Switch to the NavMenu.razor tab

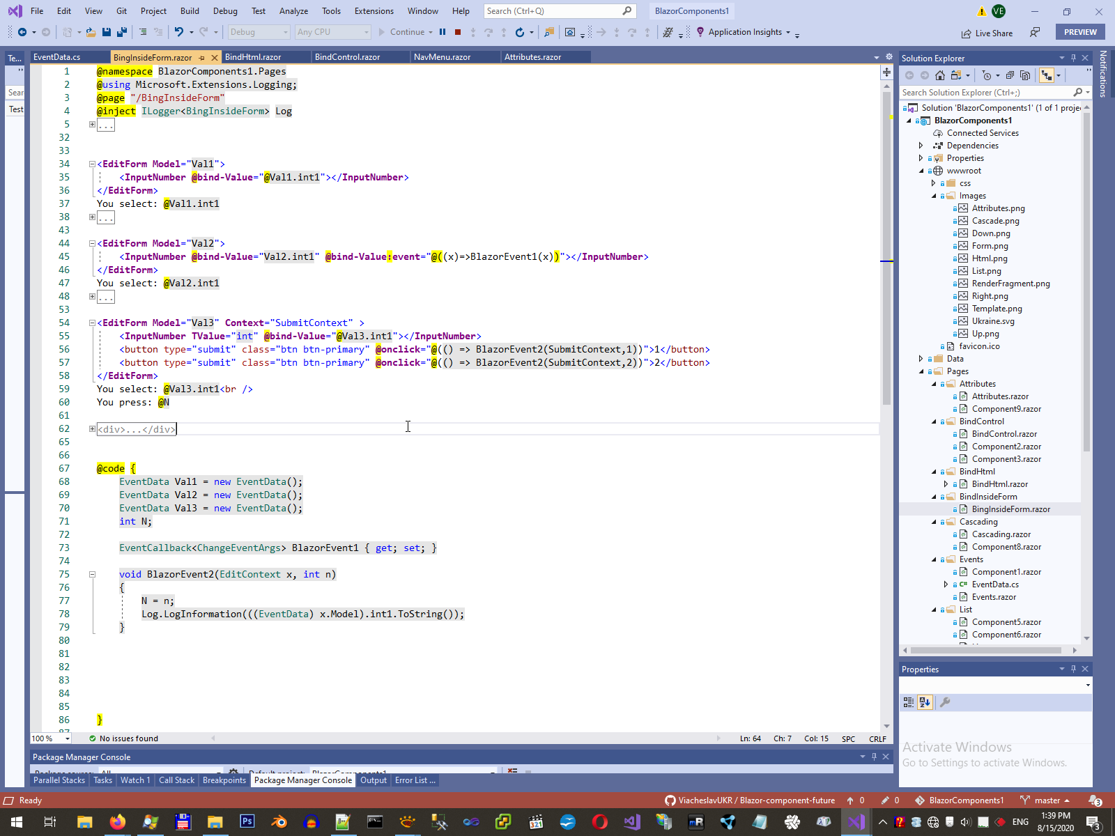[x=442, y=57]
